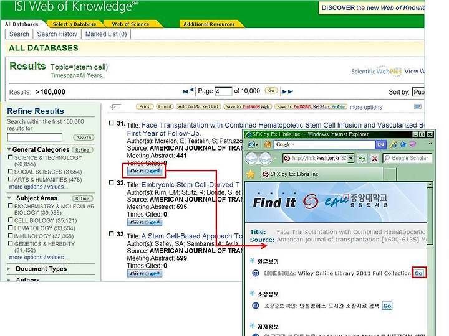Click Go beside Wiley Online Library

click(418, 273)
